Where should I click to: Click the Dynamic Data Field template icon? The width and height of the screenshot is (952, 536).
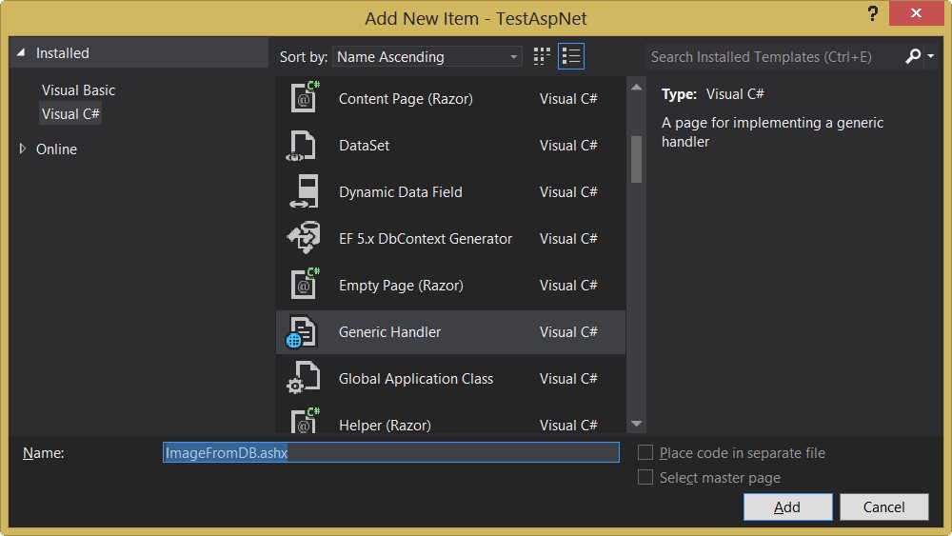pyautogui.click(x=305, y=191)
